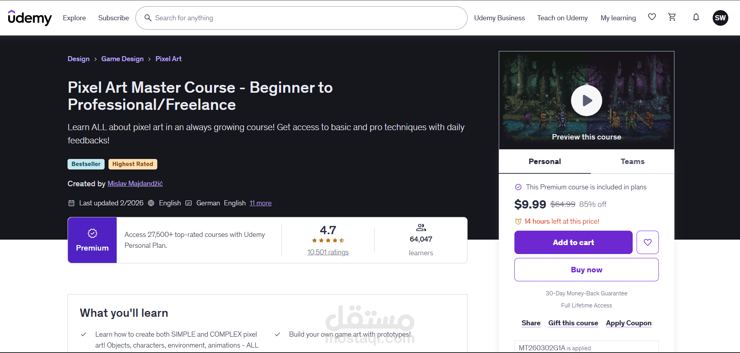The image size is (740, 353).
Task: Open the shopping cart
Action: (x=672, y=17)
